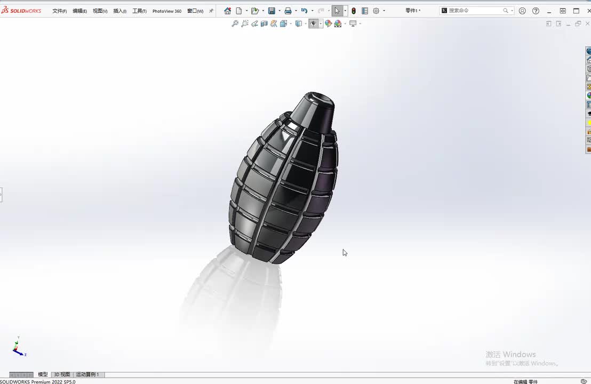Activate the Select cursor tool
The image size is (591, 384).
pos(337,11)
